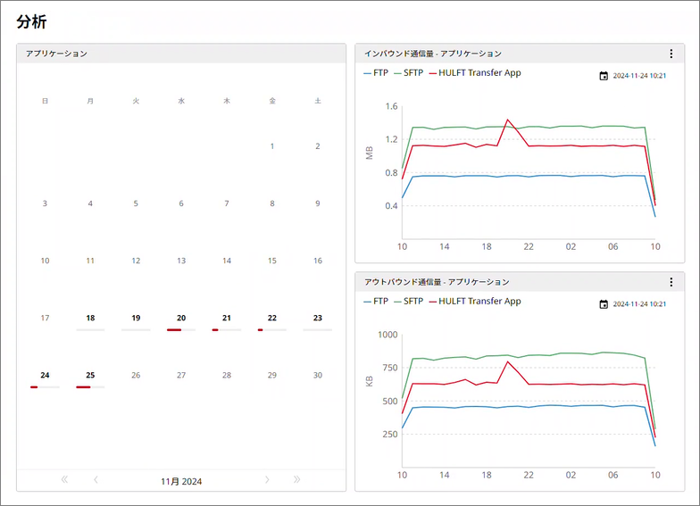
Task: Click the calendar icon in the outbound chart
Action: point(604,304)
